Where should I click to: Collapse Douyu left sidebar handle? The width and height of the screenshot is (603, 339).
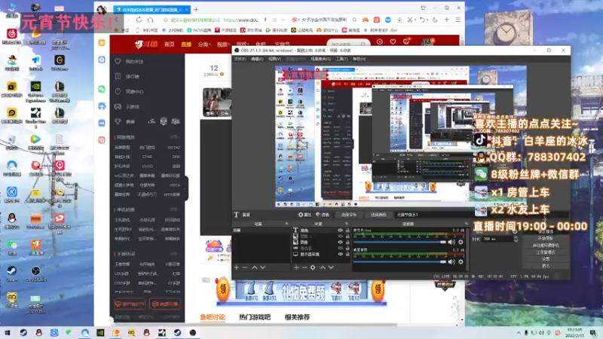tap(186, 188)
